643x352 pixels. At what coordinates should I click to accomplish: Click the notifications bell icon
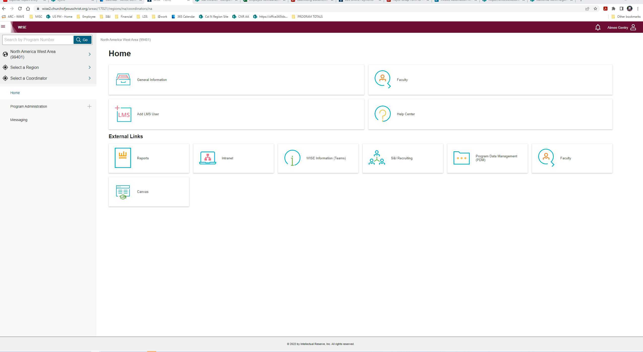pos(598,27)
